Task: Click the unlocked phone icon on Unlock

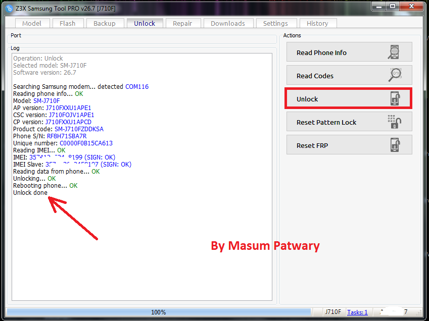Action: click(395, 98)
